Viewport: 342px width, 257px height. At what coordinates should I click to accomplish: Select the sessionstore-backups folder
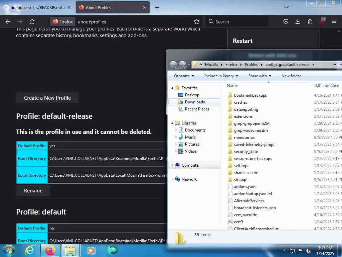tap(253, 158)
